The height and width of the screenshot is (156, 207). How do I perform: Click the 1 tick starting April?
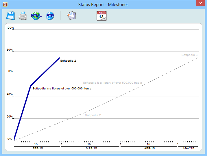point(121,144)
